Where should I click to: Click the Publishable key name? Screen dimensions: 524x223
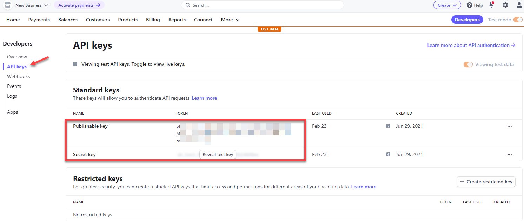click(90, 126)
